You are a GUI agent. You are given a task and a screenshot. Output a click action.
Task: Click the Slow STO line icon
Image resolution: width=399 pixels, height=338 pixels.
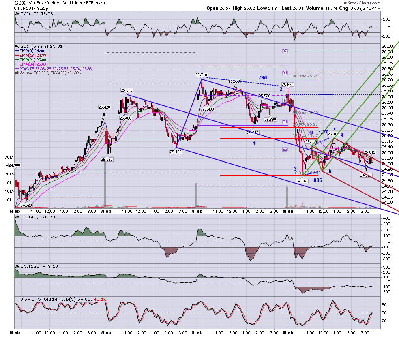(17, 299)
